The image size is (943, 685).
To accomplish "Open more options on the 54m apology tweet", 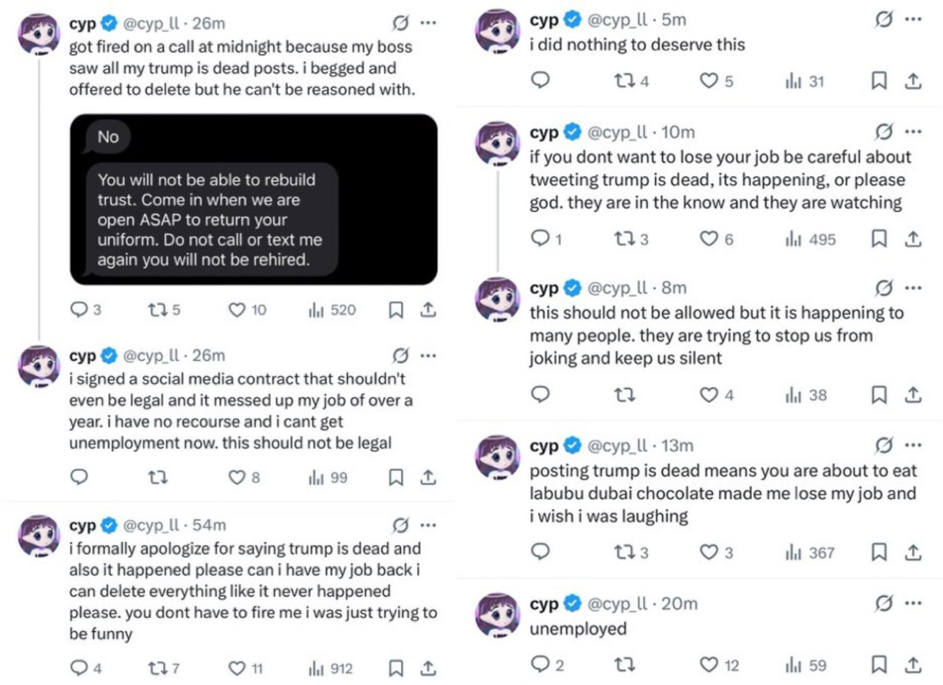I will click(428, 525).
